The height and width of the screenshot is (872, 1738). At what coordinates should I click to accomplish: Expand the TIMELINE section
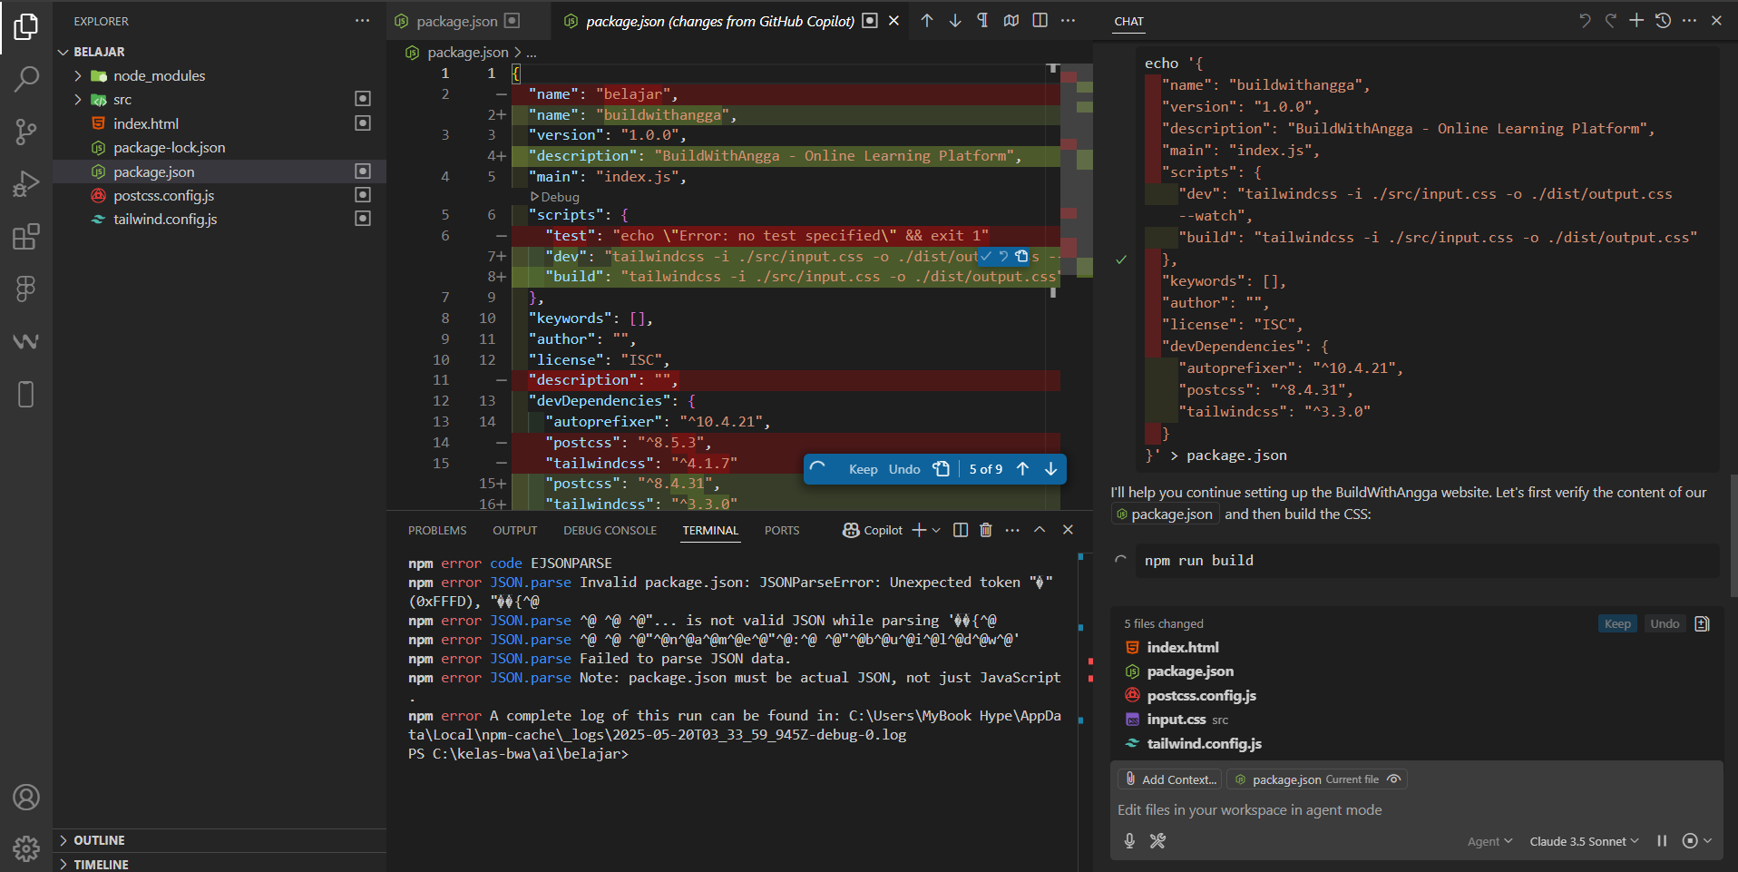[x=63, y=865]
